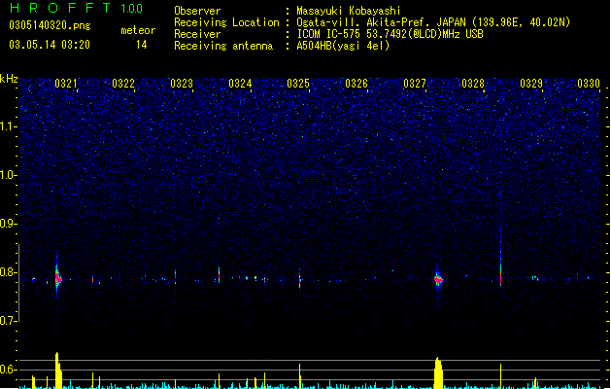This screenshot has height=389, width=611.
Task: Select the strong meteor echo after 0327
Action: [x=438, y=279]
